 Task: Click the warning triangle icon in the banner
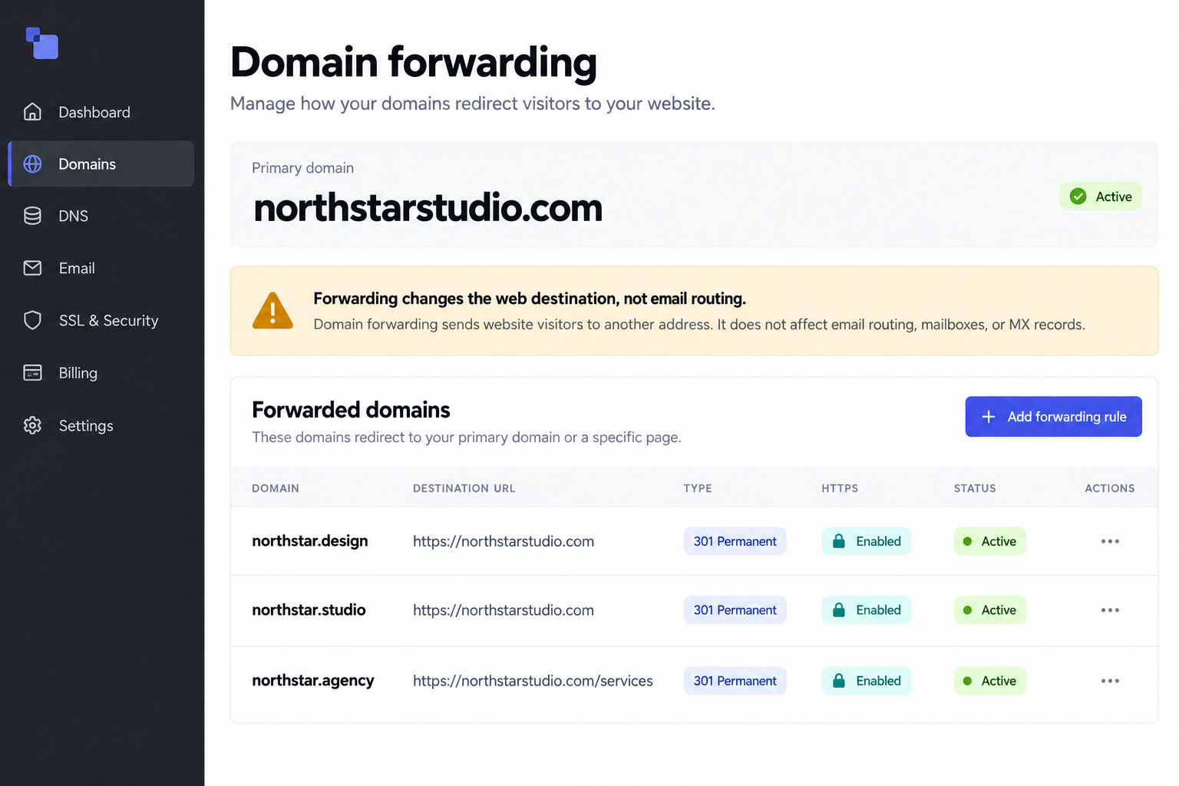click(x=272, y=311)
